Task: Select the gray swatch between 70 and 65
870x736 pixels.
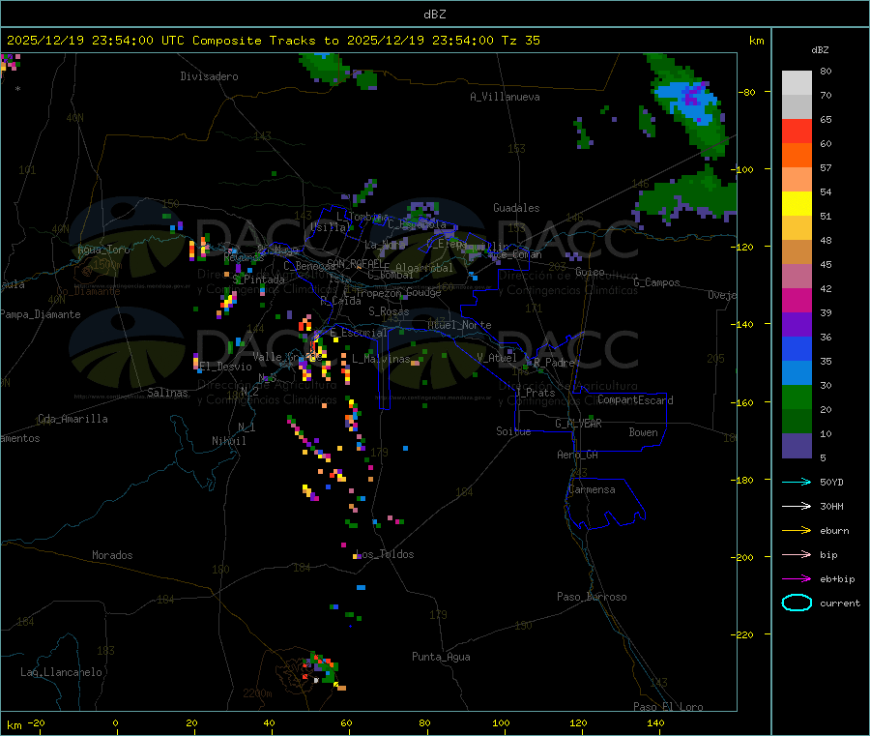Action: click(797, 107)
